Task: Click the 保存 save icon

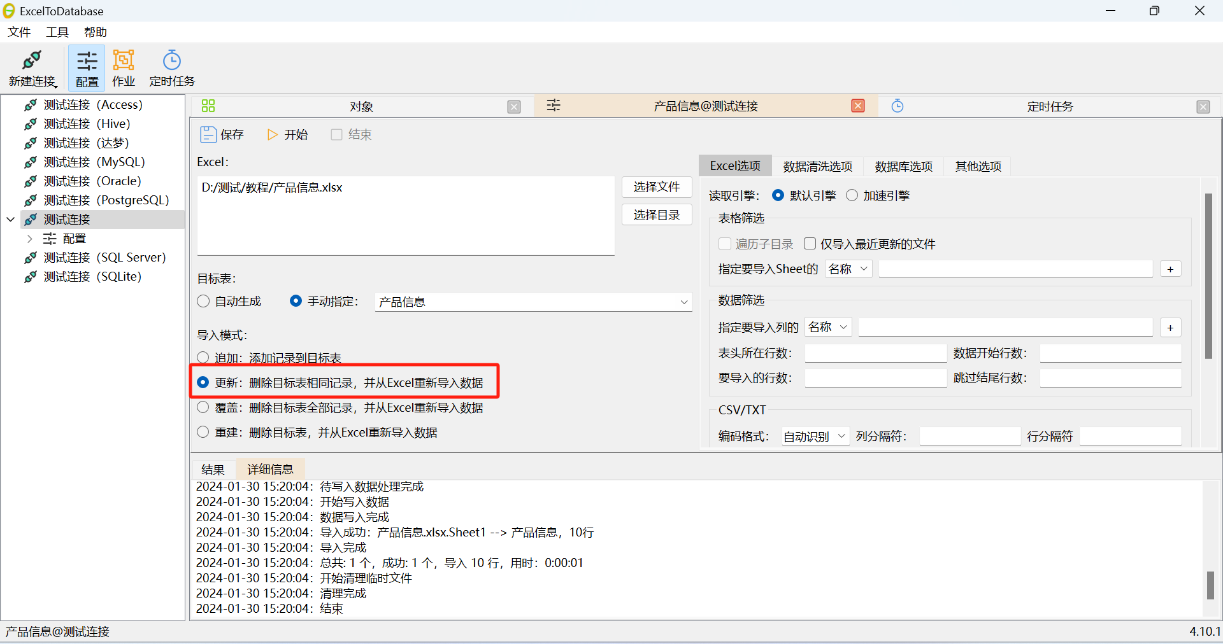Action: point(208,134)
